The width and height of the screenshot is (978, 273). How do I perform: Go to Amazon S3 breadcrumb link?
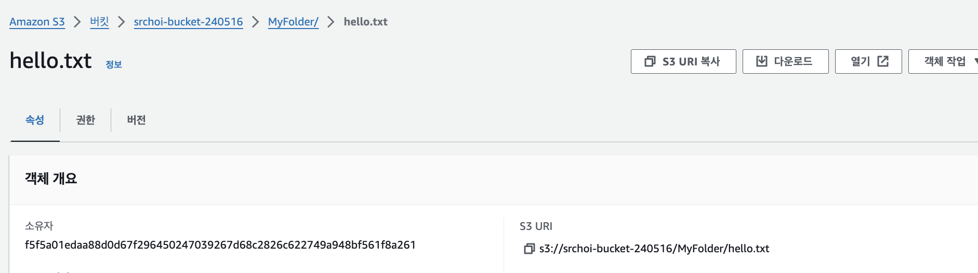pyautogui.click(x=37, y=22)
